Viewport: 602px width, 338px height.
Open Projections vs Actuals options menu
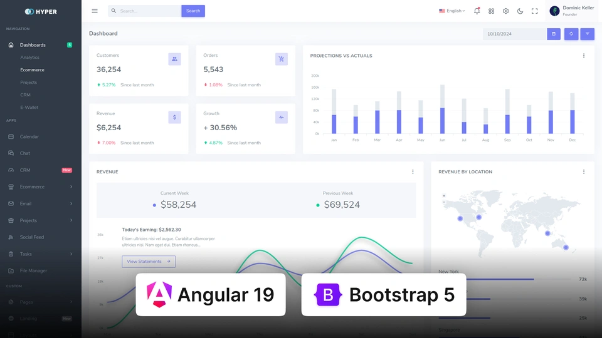click(x=584, y=56)
